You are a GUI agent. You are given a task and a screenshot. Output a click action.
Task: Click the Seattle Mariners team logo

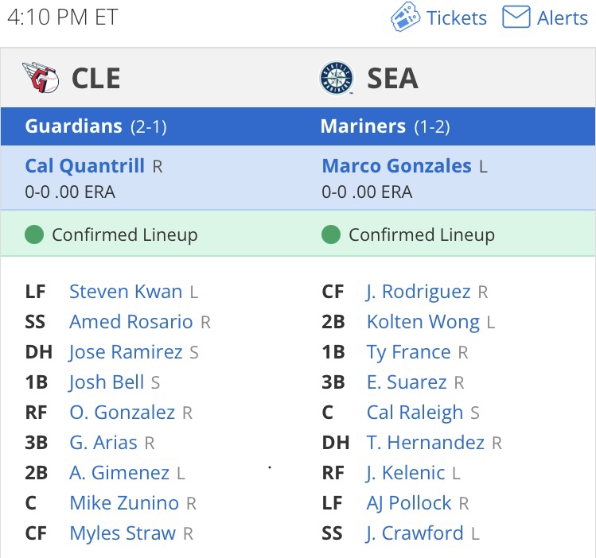click(335, 79)
